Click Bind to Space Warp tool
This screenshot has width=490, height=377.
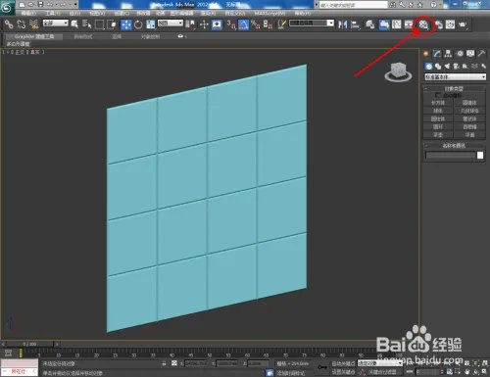[33, 24]
